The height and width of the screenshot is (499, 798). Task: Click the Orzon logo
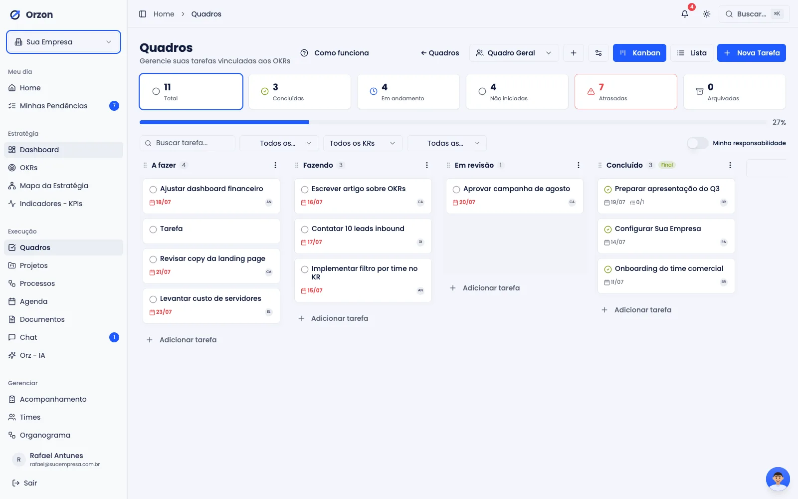(x=31, y=14)
